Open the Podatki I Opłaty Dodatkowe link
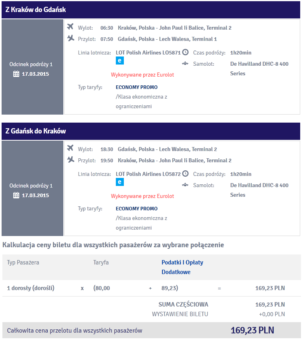 click(x=182, y=267)
